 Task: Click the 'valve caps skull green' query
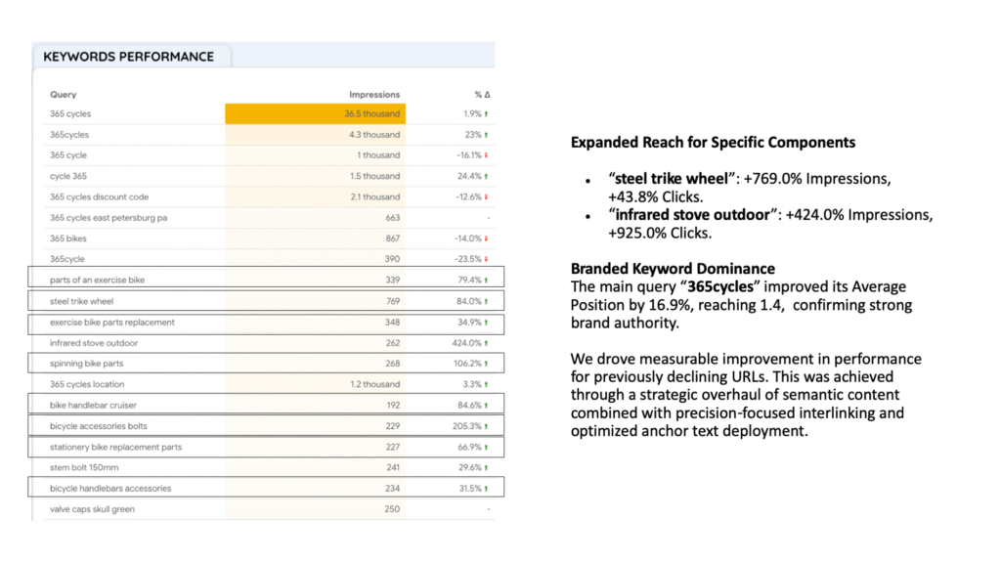tap(92, 509)
